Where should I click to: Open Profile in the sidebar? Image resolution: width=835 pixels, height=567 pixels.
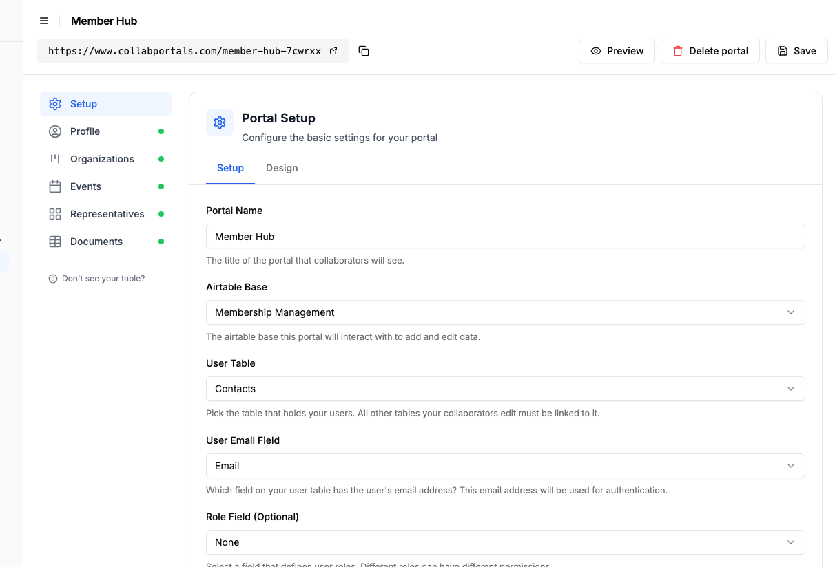106,131
